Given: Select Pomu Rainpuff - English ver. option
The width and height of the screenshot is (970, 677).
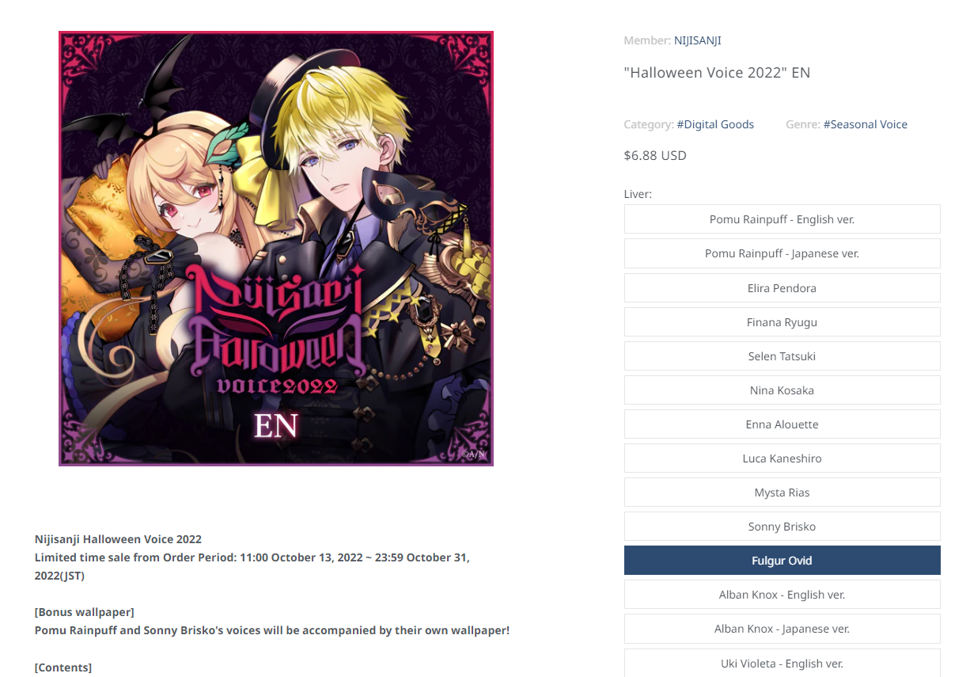Looking at the screenshot, I should pos(782,219).
